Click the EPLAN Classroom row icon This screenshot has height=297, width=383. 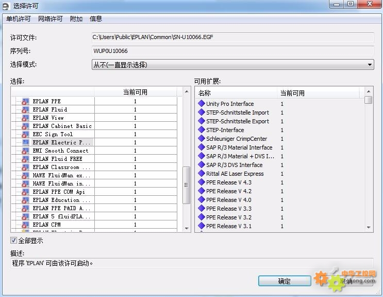pyautogui.click(x=25, y=167)
